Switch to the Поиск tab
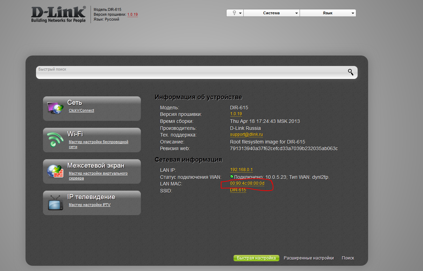The image size is (423, 271). pyautogui.click(x=348, y=258)
